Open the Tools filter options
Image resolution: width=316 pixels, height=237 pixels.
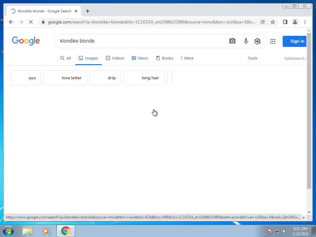point(252,58)
